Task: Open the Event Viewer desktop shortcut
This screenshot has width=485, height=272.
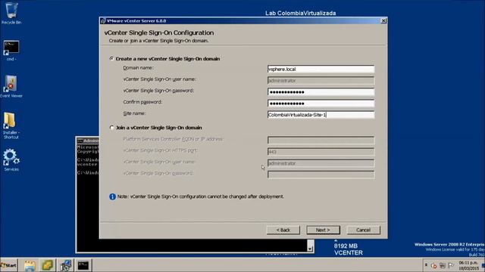Action: tap(11, 87)
